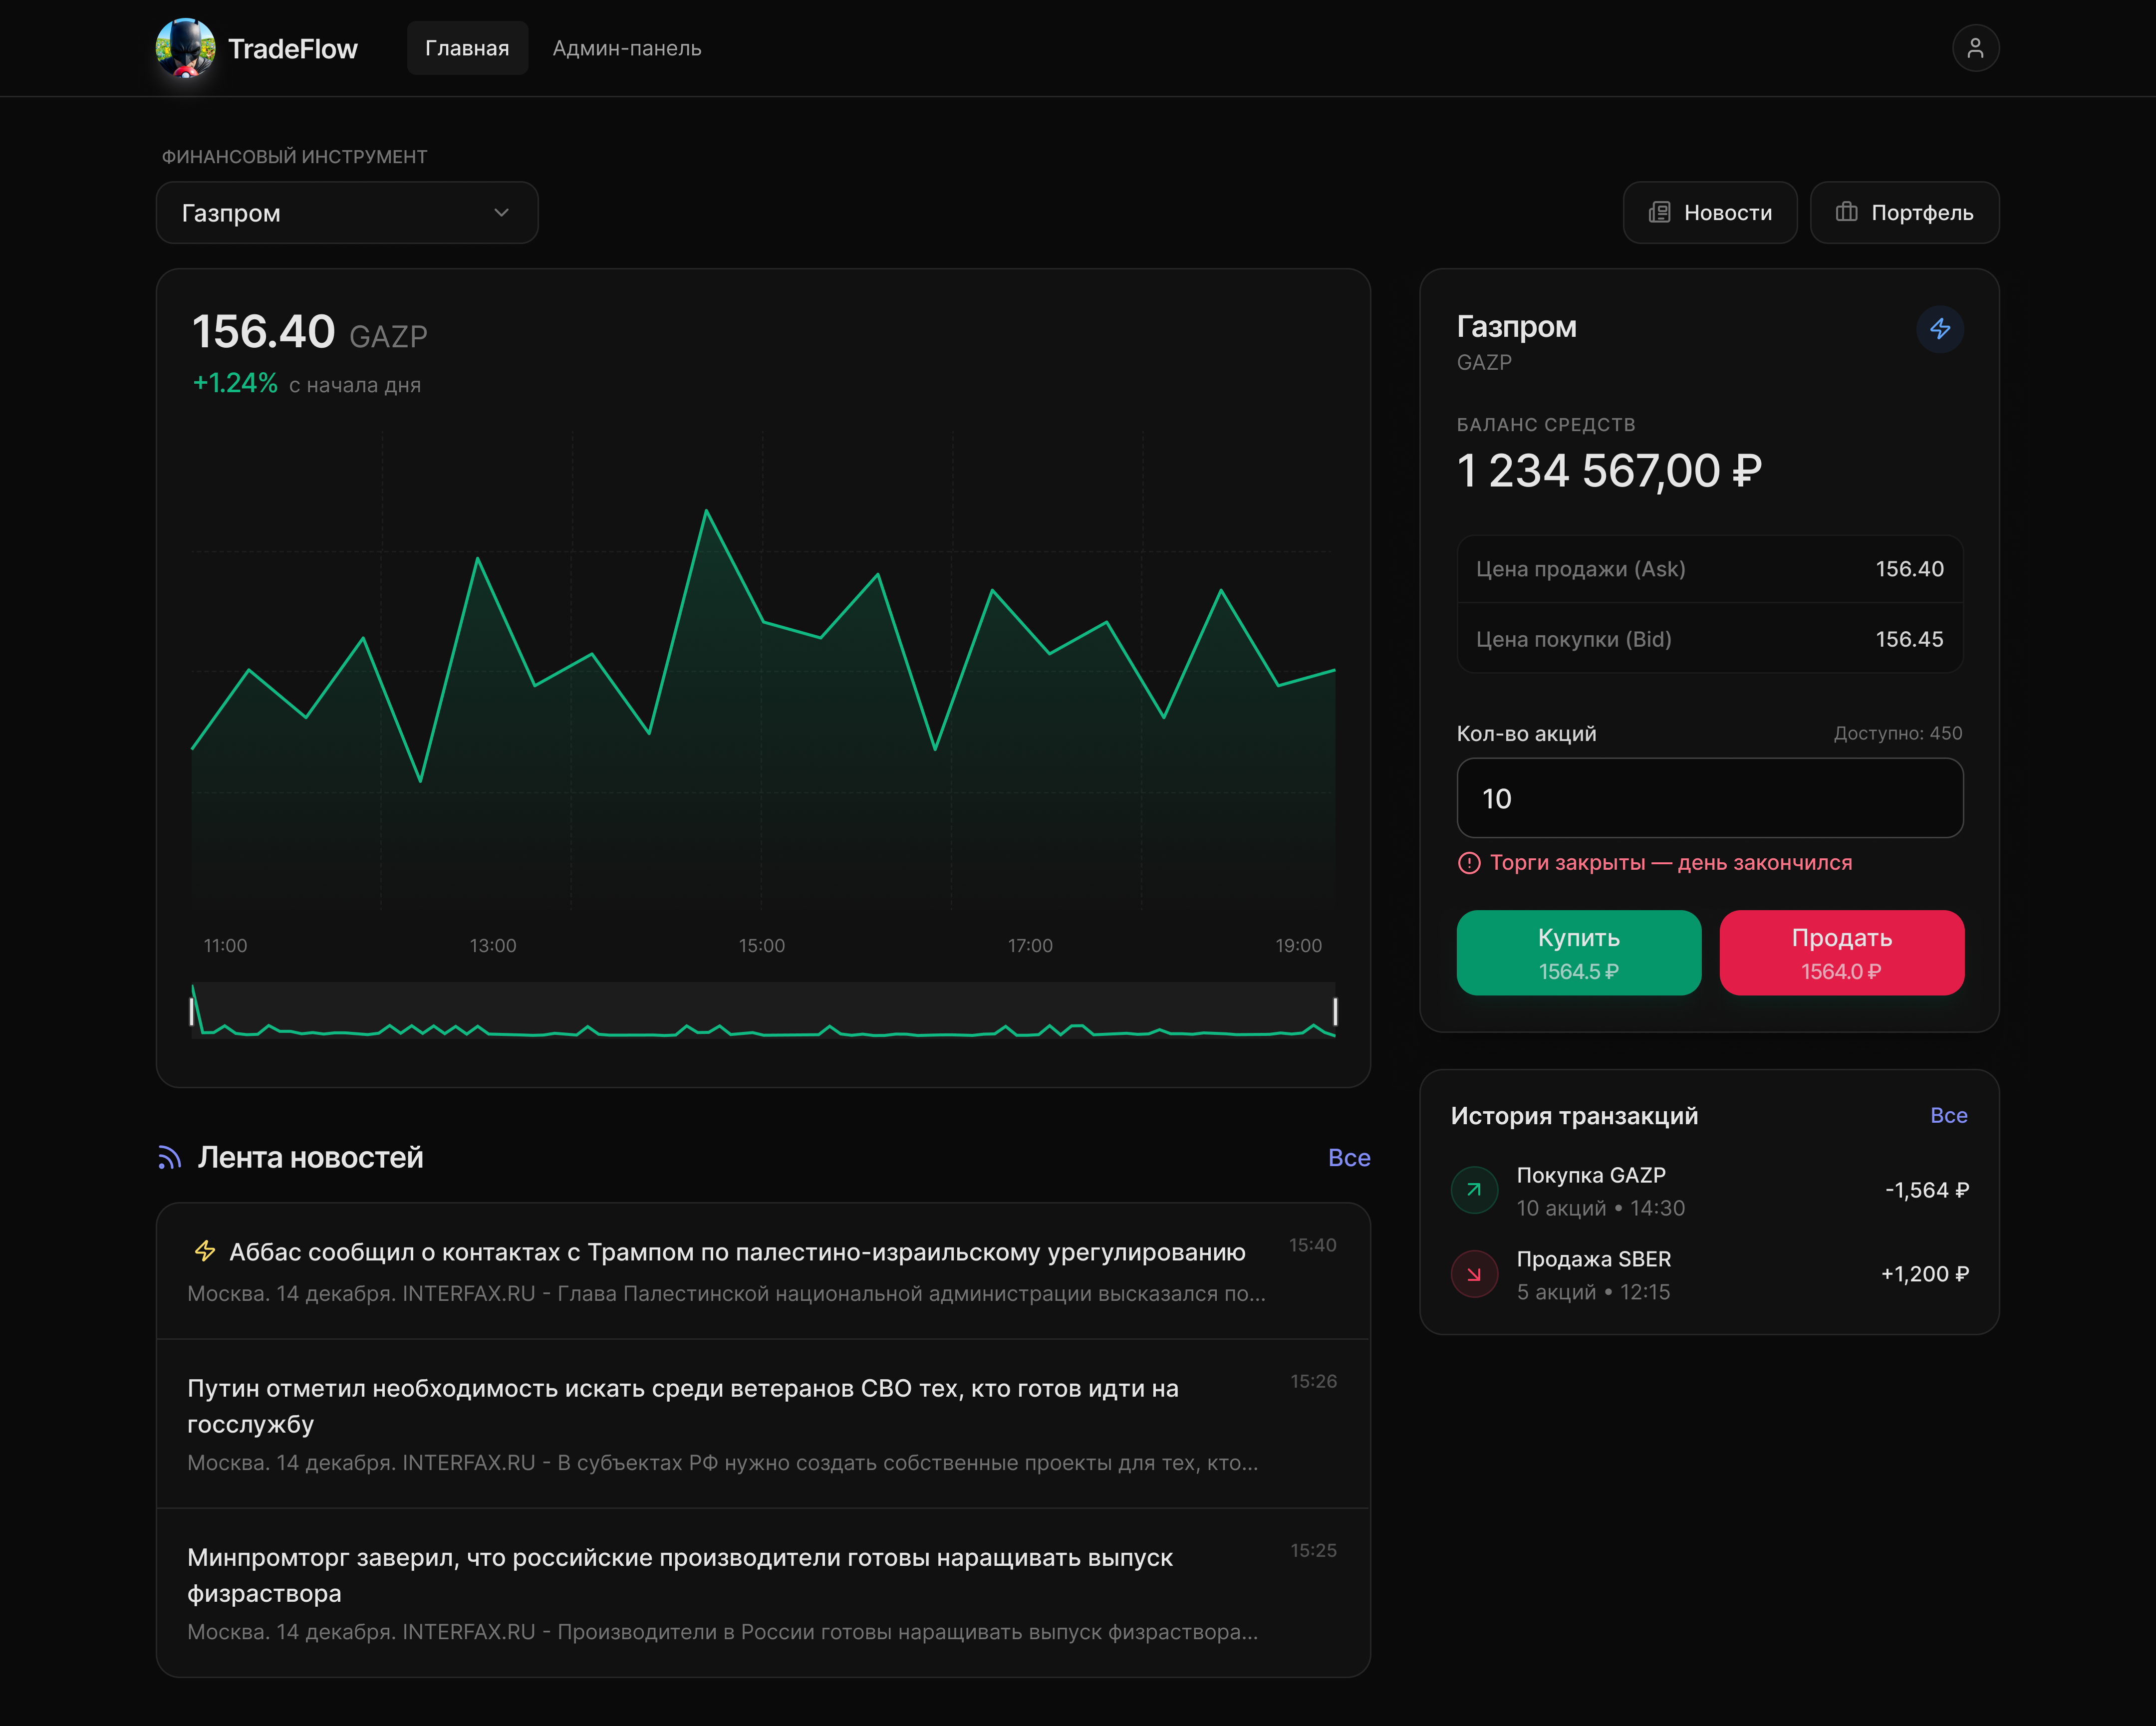Click the Цена продажи (Ask) row
2156x1726 pixels.
pos(1710,568)
